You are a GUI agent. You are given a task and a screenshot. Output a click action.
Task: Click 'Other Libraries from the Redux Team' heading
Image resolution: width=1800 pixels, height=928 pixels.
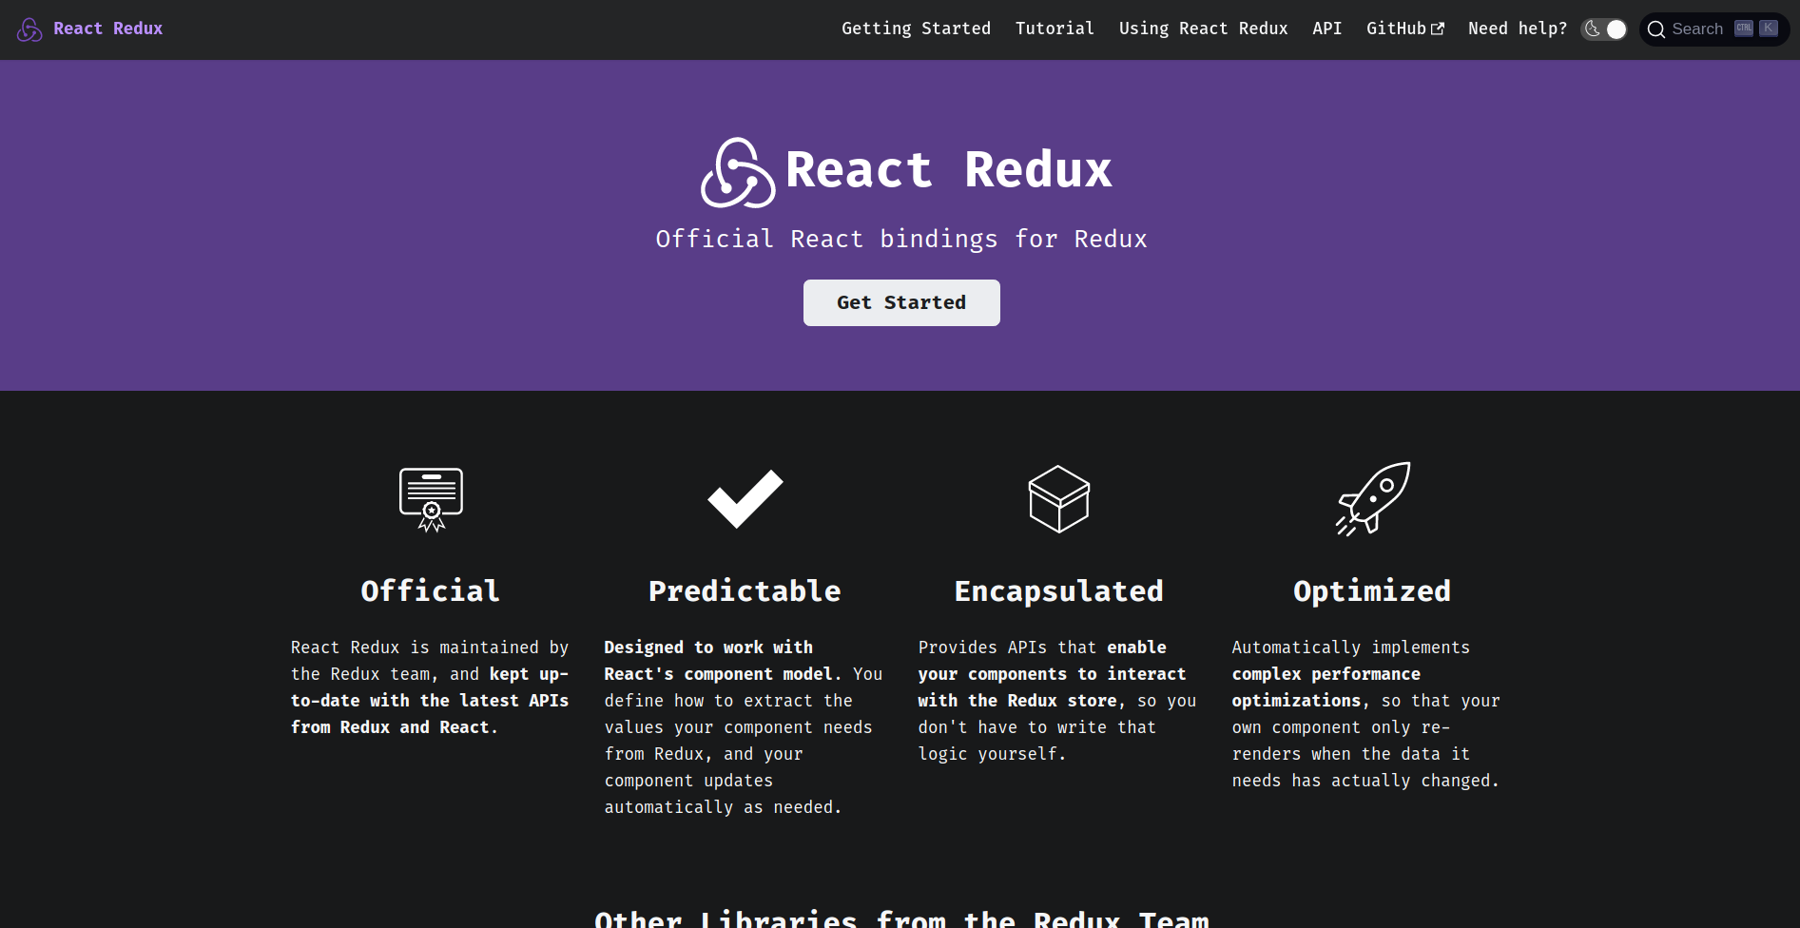(x=901, y=918)
